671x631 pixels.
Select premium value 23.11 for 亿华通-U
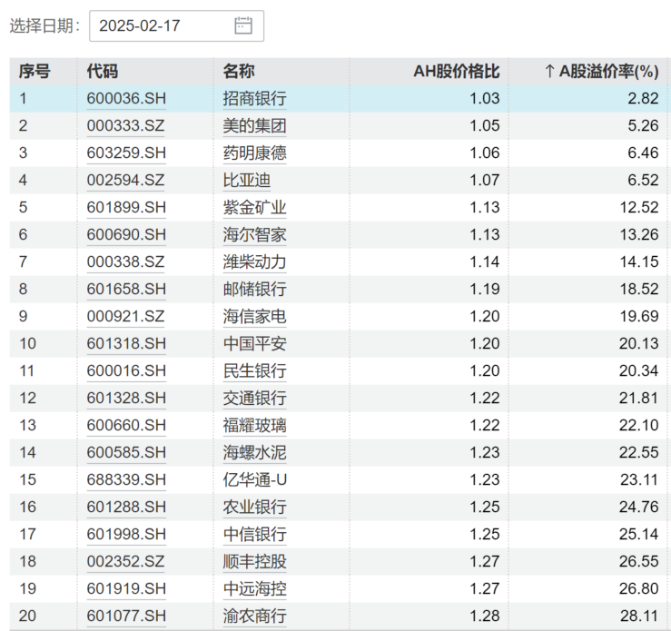[639, 480]
